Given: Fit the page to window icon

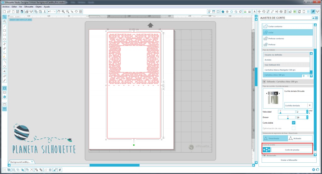Looking at the screenshot, I should coord(81,12).
